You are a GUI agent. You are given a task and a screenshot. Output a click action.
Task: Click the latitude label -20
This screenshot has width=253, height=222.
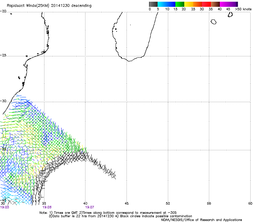(x=3, y=11)
